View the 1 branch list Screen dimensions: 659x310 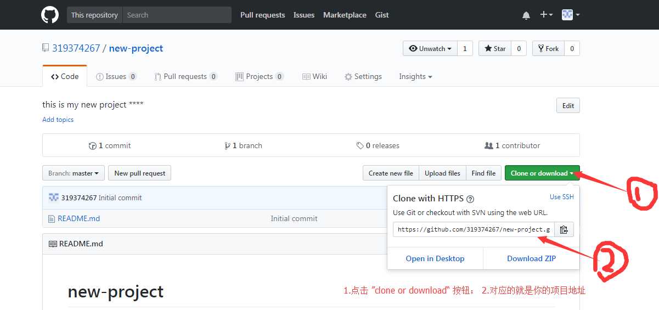point(243,145)
